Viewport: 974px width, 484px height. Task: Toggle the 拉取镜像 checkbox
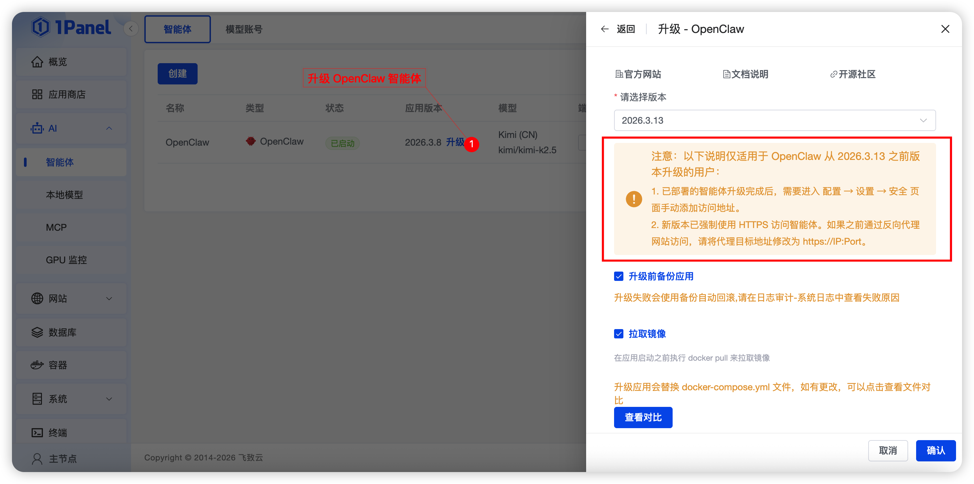pos(619,334)
